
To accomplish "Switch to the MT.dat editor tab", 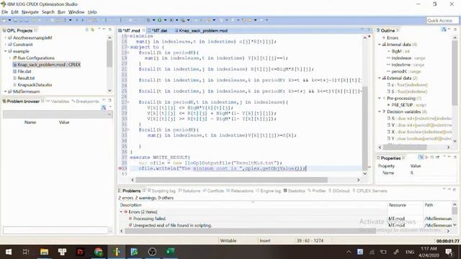I will click(x=158, y=30).
